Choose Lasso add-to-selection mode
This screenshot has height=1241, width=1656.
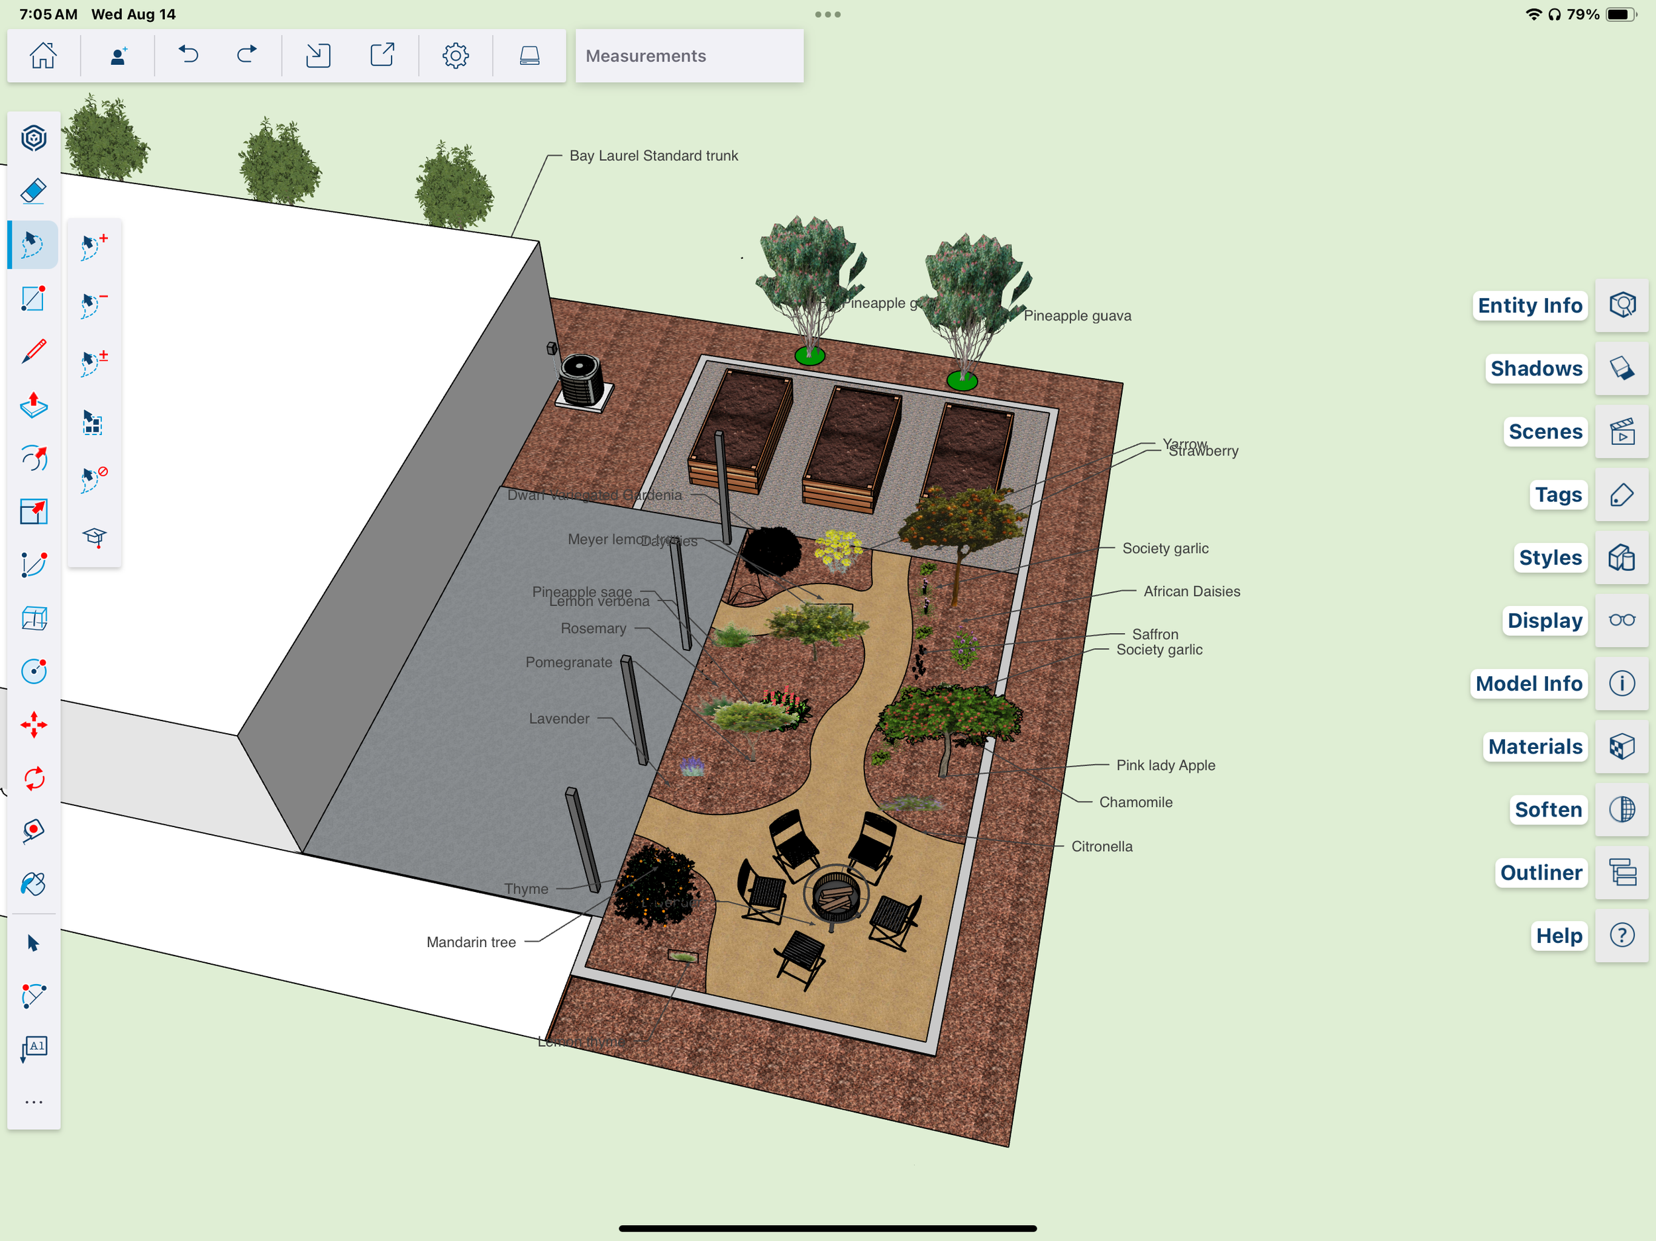pyautogui.click(x=93, y=246)
